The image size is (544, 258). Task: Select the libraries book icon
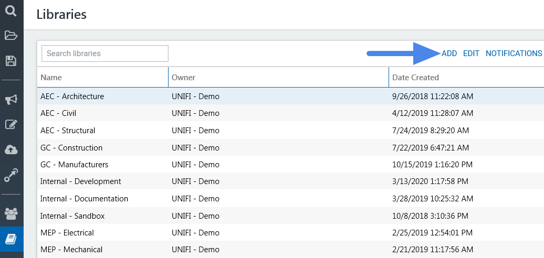[x=11, y=239]
